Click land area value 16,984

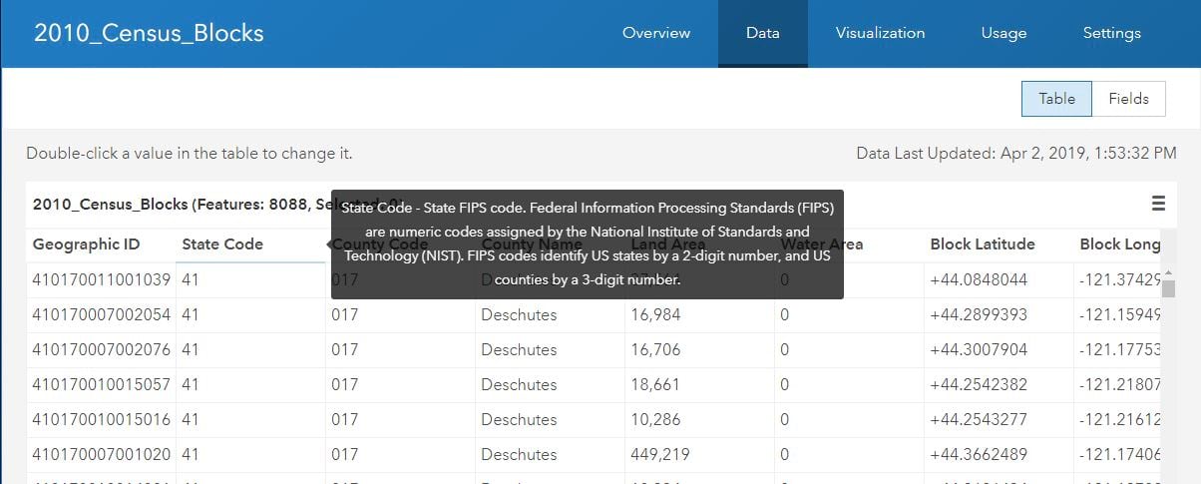coord(655,315)
